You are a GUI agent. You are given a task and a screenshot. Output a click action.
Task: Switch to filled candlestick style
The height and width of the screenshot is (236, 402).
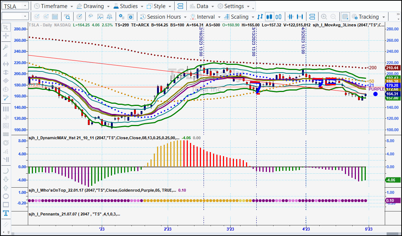point(269,17)
